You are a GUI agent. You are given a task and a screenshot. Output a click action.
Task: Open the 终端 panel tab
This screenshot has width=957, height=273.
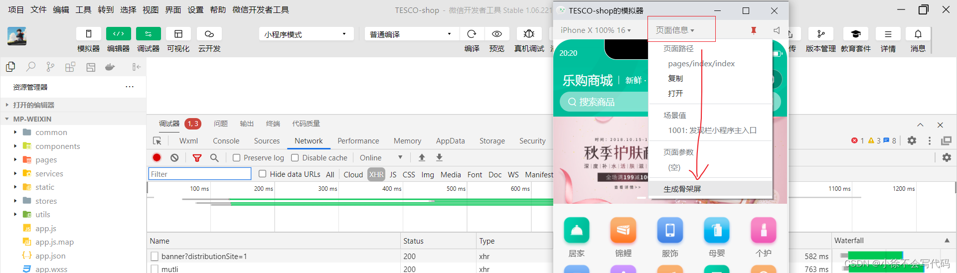273,124
